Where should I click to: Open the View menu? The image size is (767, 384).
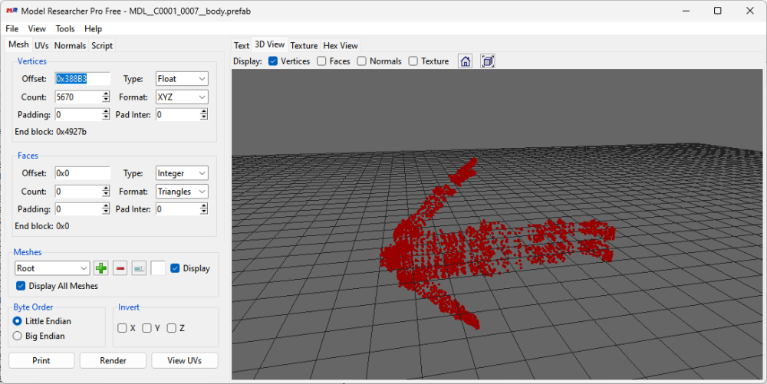[37, 29]
